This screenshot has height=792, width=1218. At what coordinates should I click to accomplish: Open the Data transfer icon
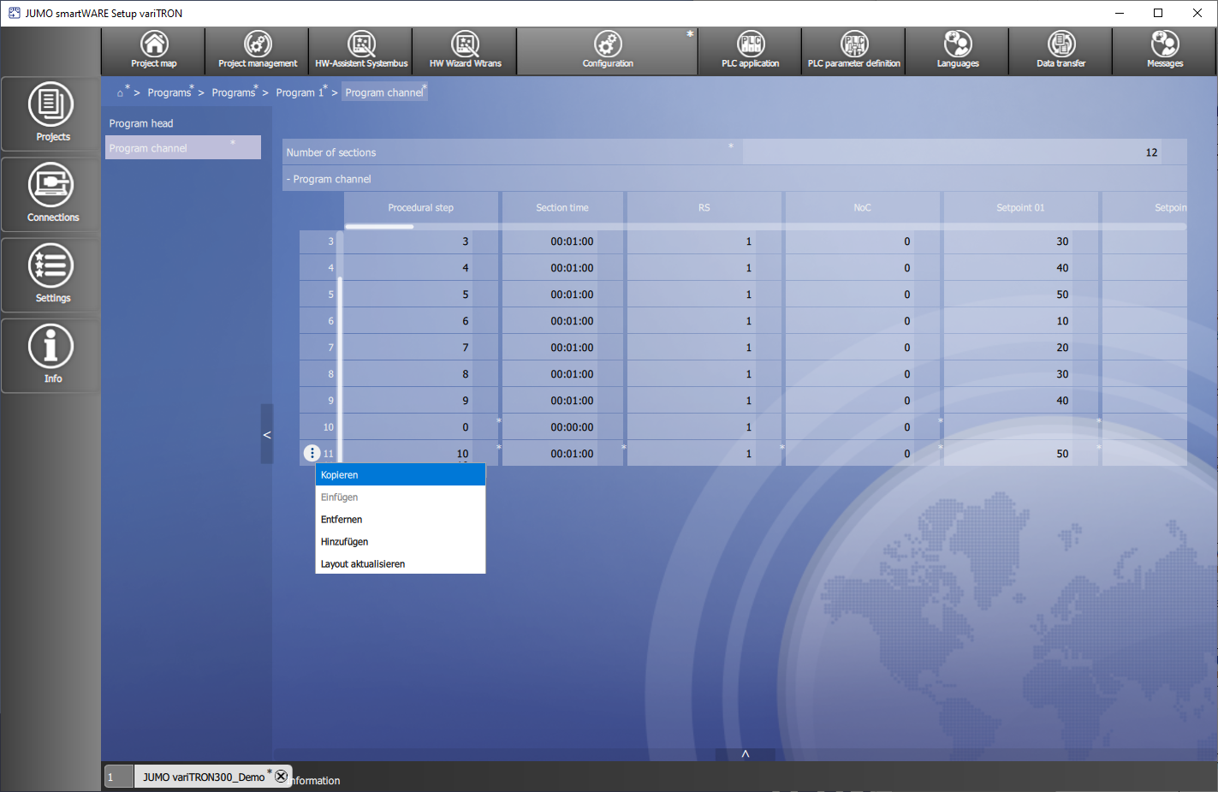1061,51
